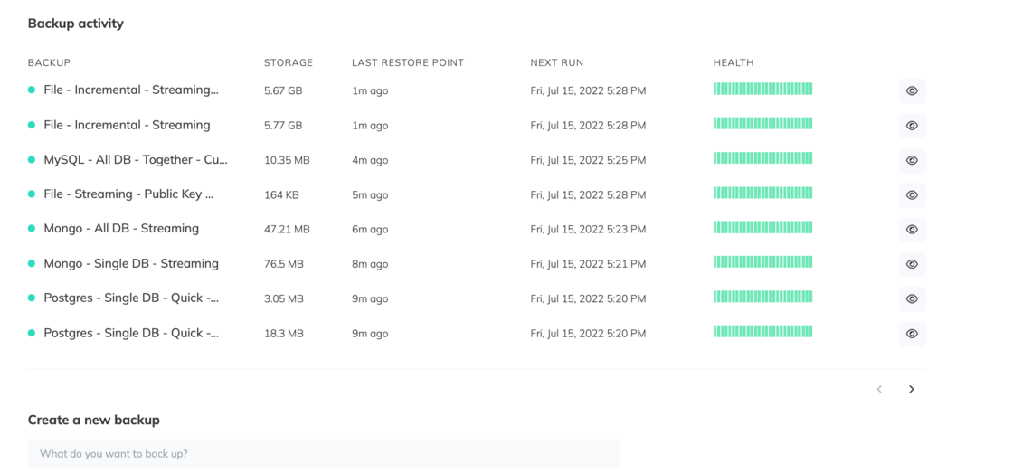Click eye icon on the 3.05 MB Postgres row

pyautogui.click(x=912, y=298)
